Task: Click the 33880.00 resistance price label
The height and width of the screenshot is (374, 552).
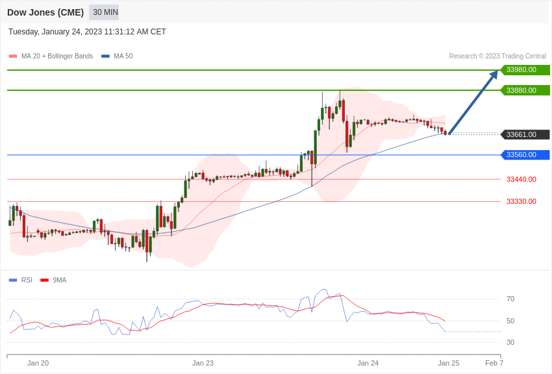Action: [525, 90]
